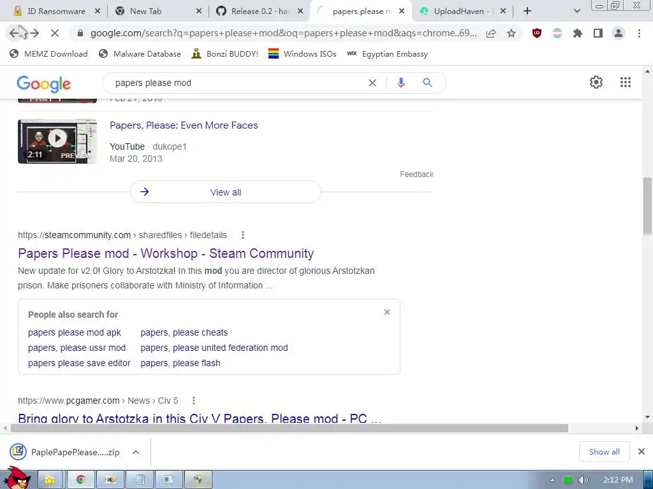This screenshot has width=653, height=489.
Task: Open the Chrome profile avatar
Action: tap(619, 33)
